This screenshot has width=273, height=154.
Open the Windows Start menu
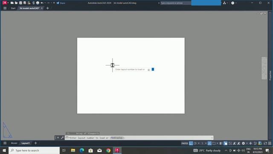pos(4,150)
